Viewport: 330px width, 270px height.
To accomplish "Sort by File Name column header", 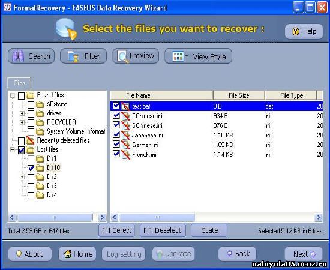I will tap(161, 95).
